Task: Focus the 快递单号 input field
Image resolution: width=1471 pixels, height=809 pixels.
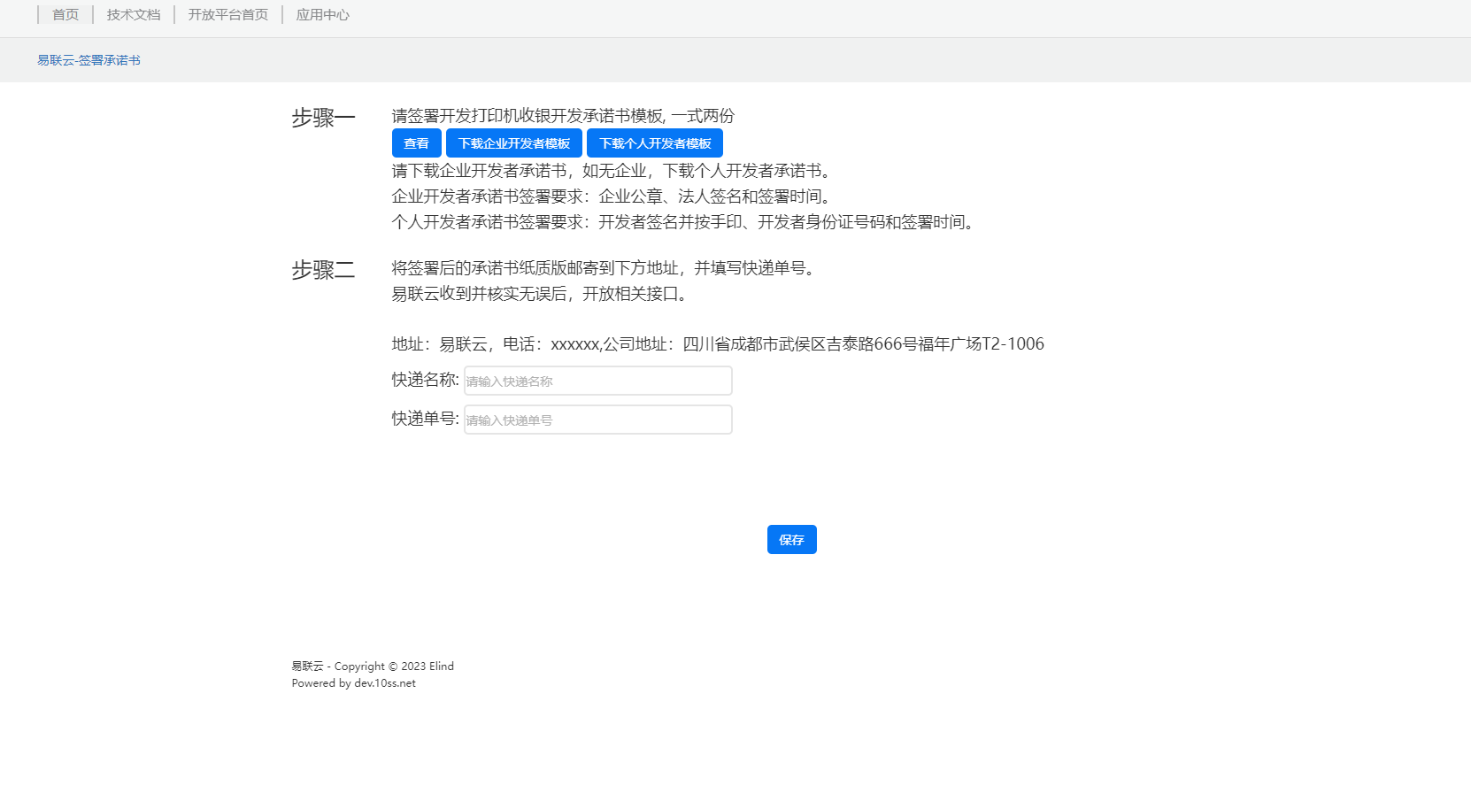Action: pos(598,420)
